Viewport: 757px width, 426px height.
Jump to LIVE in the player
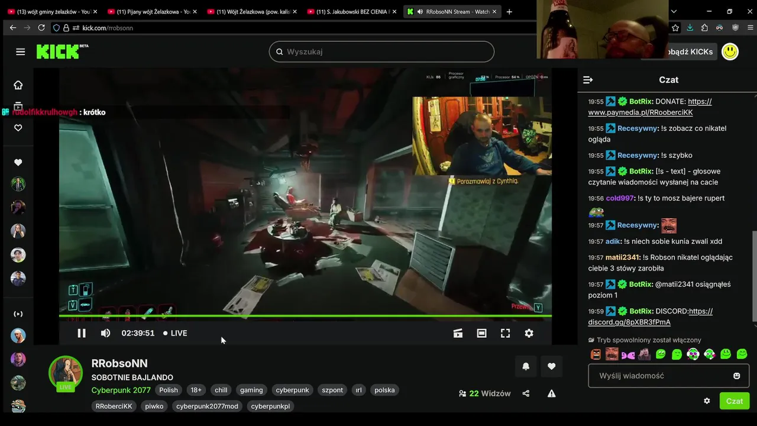[175, 333]
